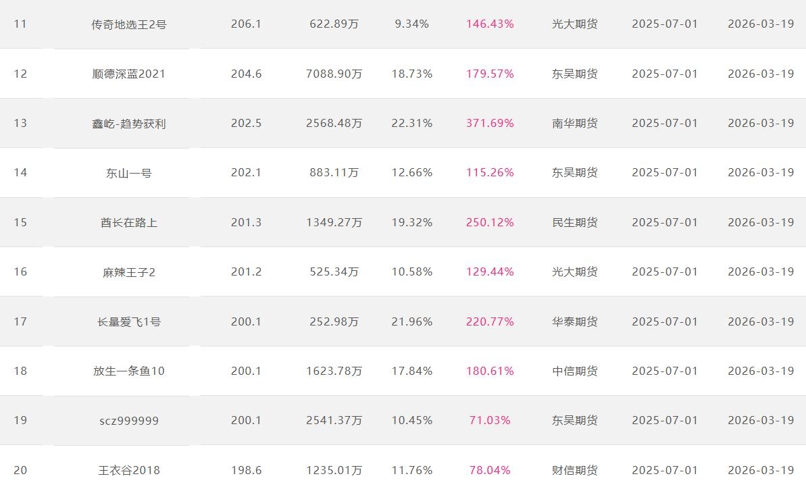Open account 长量爱飞1号
This screenshot has width=806, height=491.
(128, 321)
